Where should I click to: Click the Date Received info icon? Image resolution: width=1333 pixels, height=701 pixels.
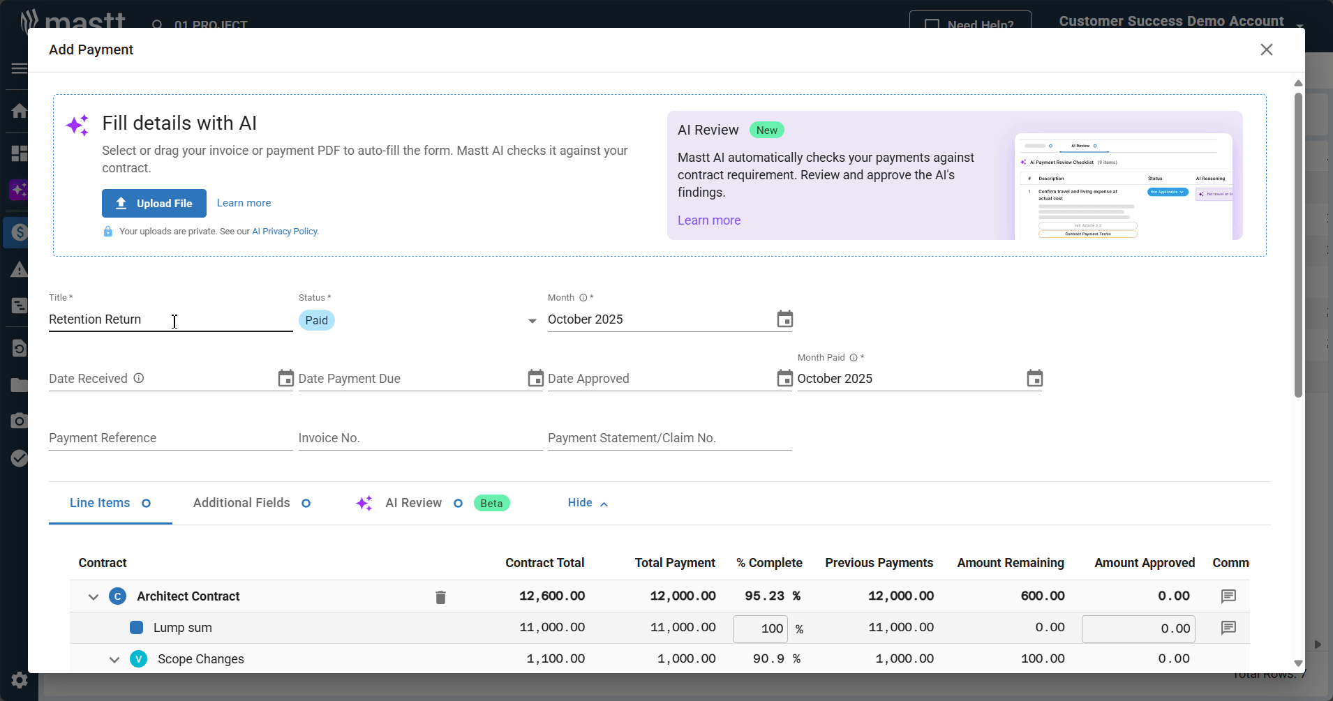click(x=139, y=378)
